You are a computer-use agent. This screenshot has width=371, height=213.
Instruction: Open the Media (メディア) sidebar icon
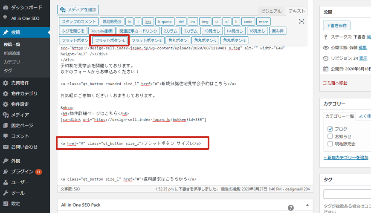pyautogui.click(x=6, y=115)
